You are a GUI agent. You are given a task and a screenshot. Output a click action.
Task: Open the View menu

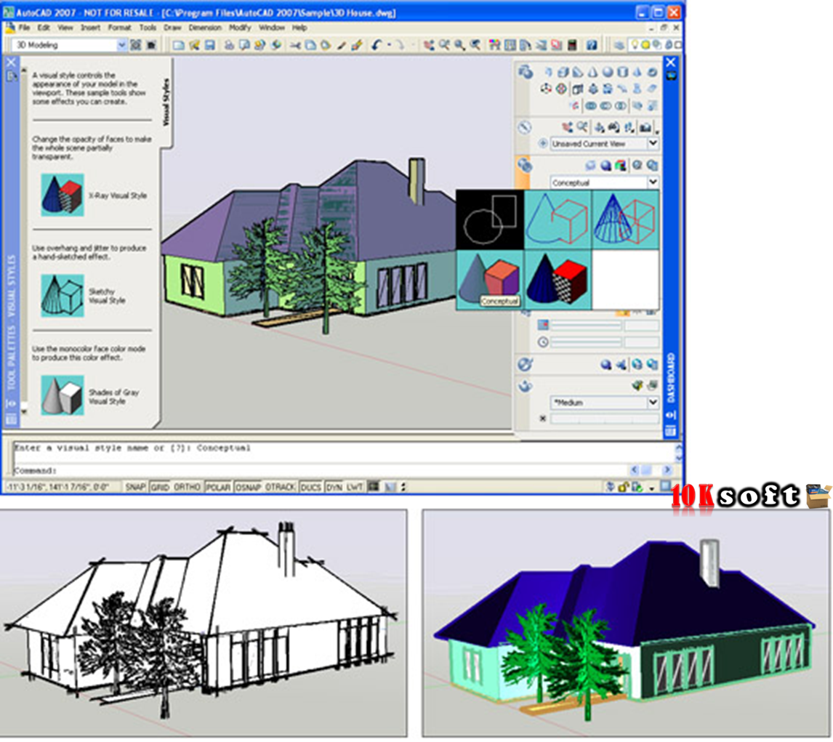[65, 28]
